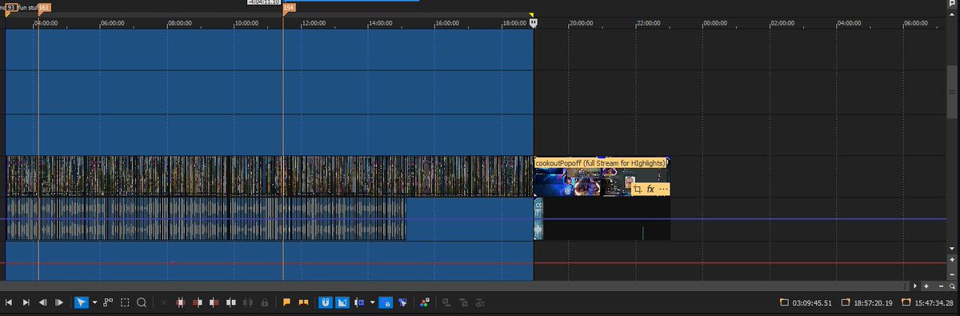Zoom in time with horizontal plus button
Screen dimensions: 960x316
click(x=926, y=286)
